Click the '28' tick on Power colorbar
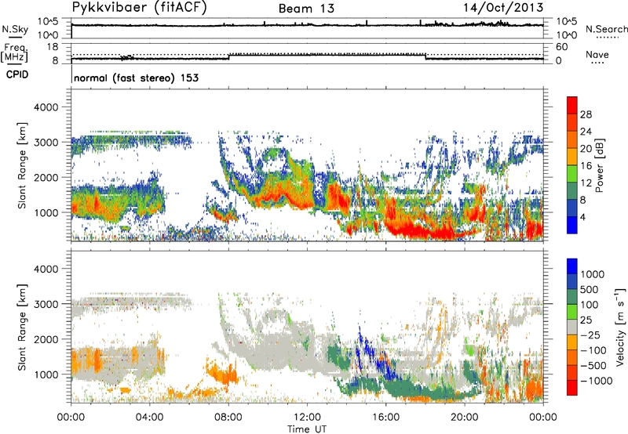Viewport: 628px width, 434px height. click(586, 114)
